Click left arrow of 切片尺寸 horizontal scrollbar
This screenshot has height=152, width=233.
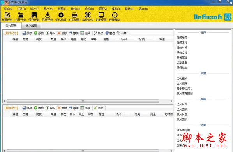pos(4,101)
